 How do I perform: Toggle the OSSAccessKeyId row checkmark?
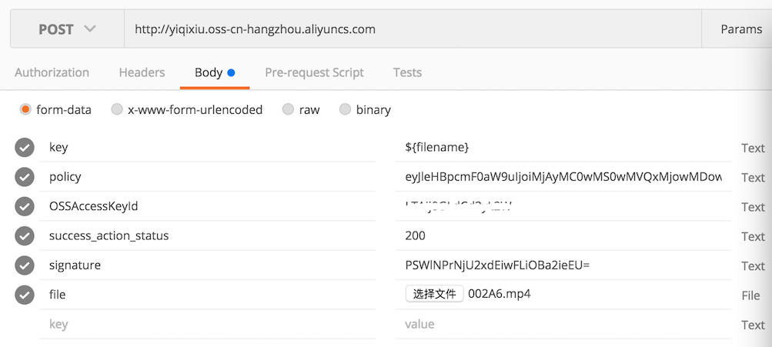click(x=25, y=207)
